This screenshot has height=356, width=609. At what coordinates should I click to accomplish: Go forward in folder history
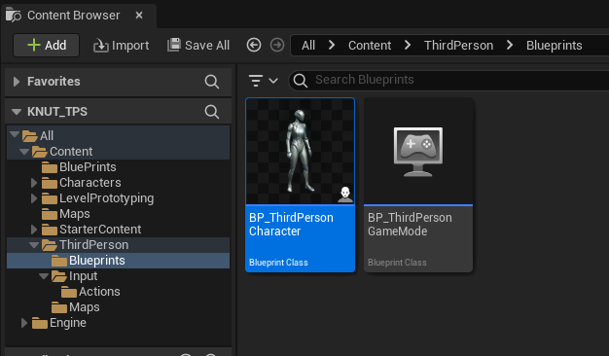(277, 45)
